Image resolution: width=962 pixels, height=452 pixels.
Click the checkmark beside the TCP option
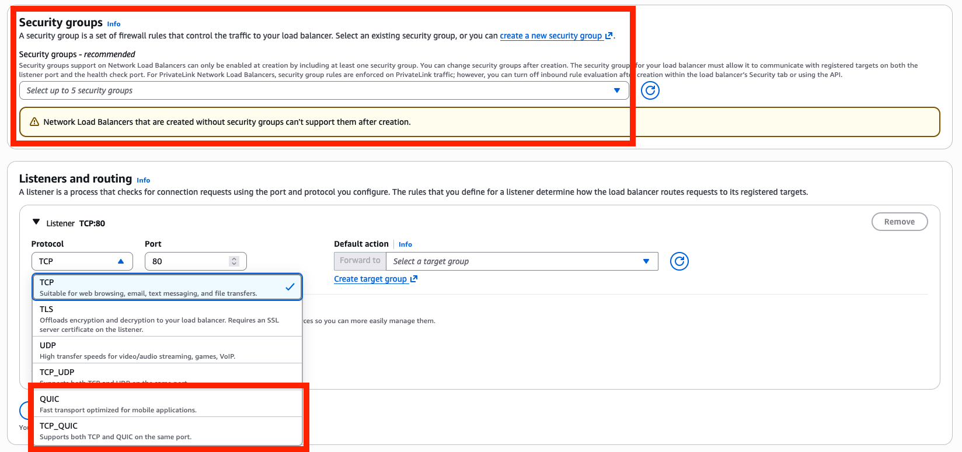[x=290, y=287]
